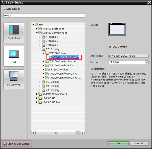Click the SIMATIC Mobile Panel folder icon
The image size is (152, 149).
40,94
